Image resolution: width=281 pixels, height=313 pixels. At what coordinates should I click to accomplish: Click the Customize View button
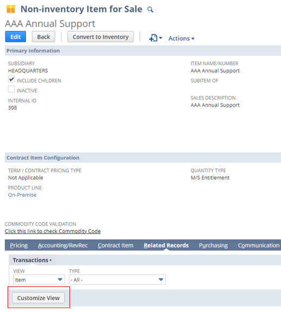point(39,298)
